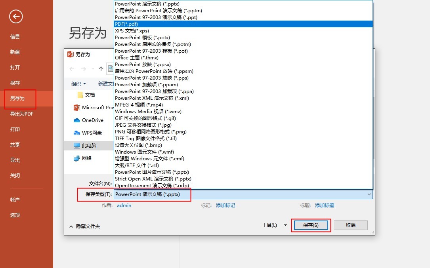Screen dimensions: 430x268
Task: Click the back arrow circle icon
Action: point(16,17)
